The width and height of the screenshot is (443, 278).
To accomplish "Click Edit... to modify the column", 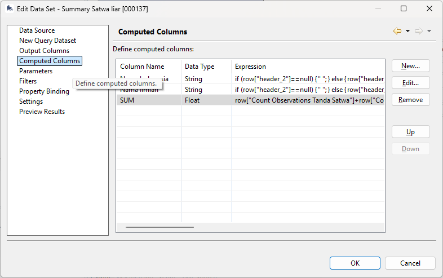I will point(410,83).
